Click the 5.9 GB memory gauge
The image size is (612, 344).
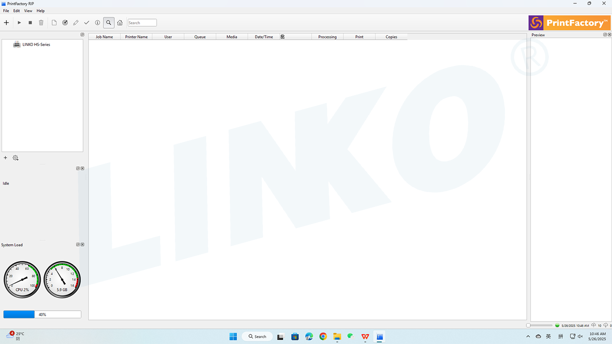(62, 279)
